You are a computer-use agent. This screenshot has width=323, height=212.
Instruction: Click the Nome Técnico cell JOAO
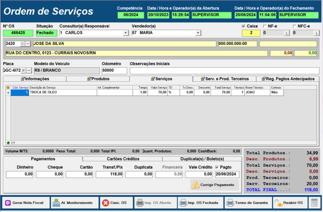tap(257, 93)
